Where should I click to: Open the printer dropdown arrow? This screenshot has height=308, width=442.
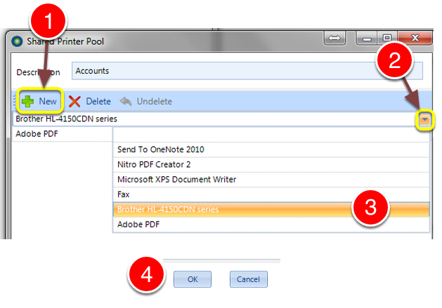(425, 120)
